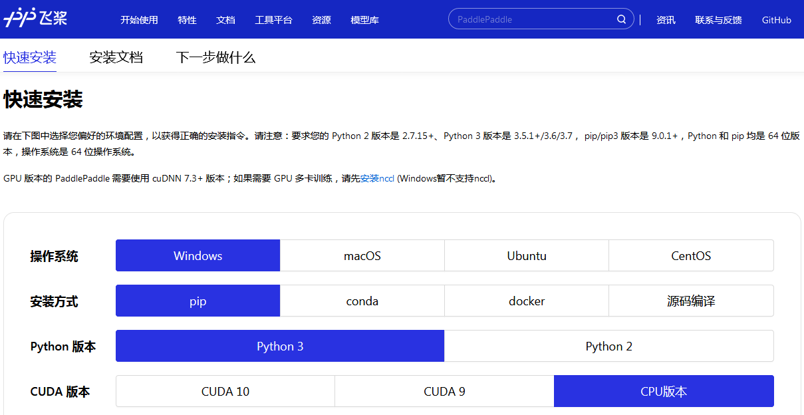Click the Python 版本 row label
The image size is (804, 415).
pyautogui.click(x=63, y=346)
